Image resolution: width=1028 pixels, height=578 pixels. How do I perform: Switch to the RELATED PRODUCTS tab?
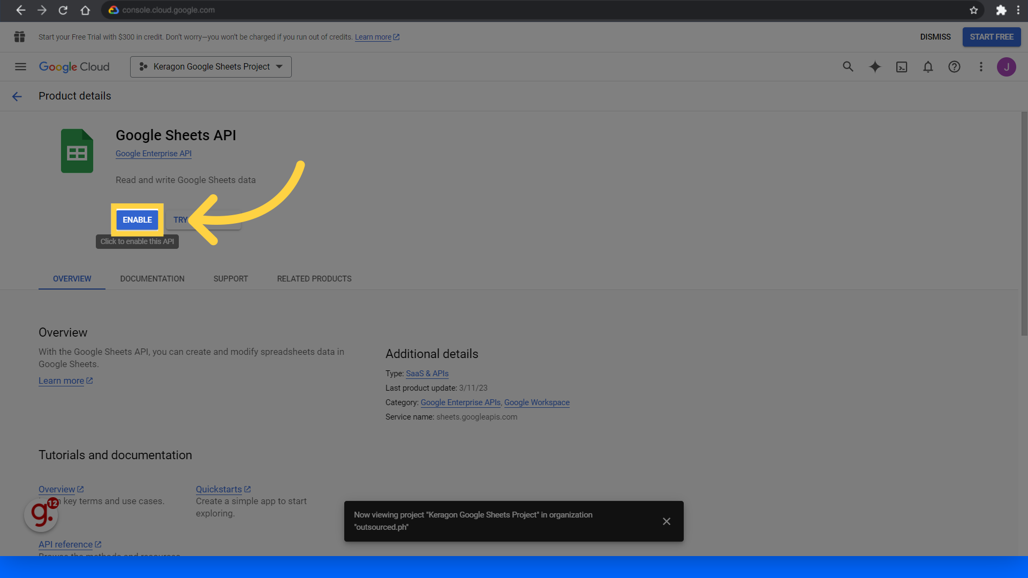(314, 279)
